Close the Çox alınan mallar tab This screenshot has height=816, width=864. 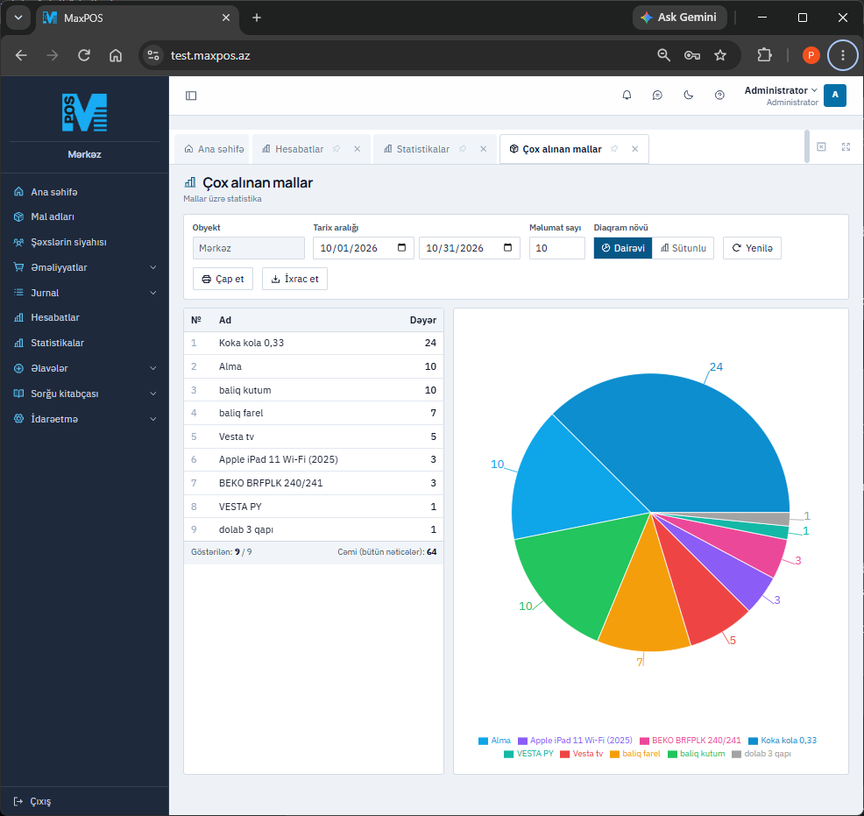(x=634, y=149)
